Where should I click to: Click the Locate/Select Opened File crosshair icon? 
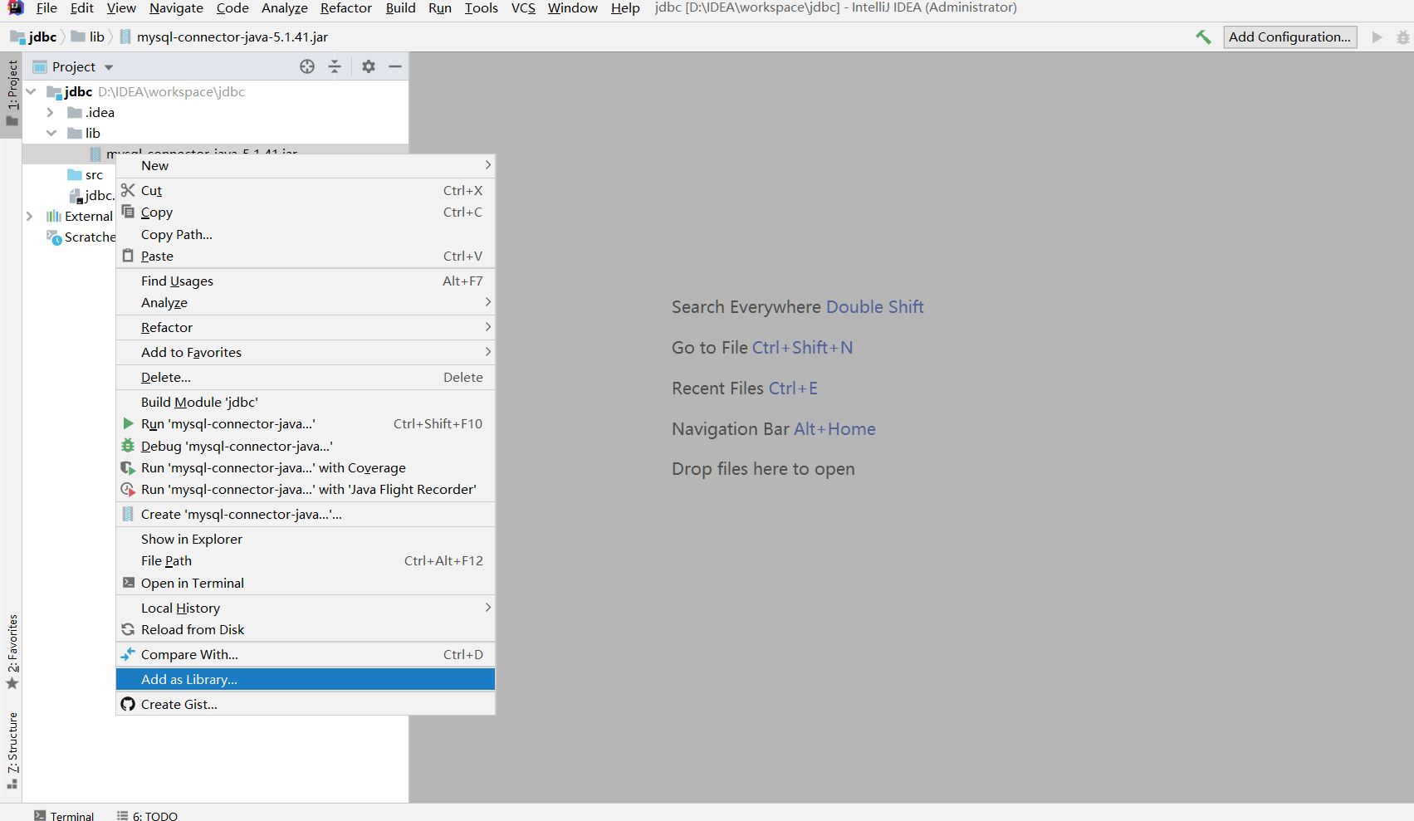tap(307, 66)
